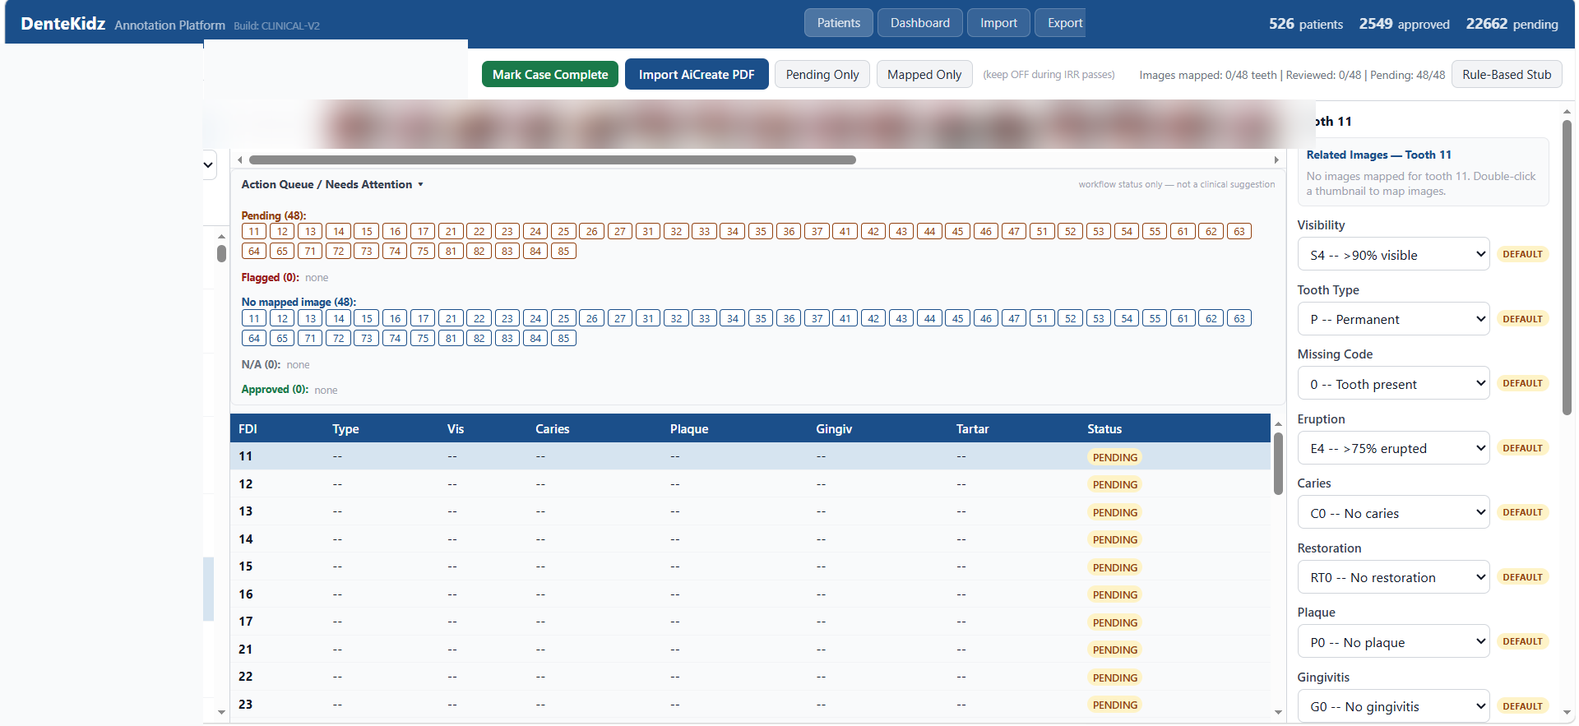Select tooth 71 in No mapped image list
The image size is (1579, 726).
pos(310,338)
